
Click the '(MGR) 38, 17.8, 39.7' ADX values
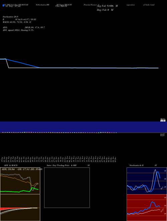pyautogui.click(x=35, y=27)
